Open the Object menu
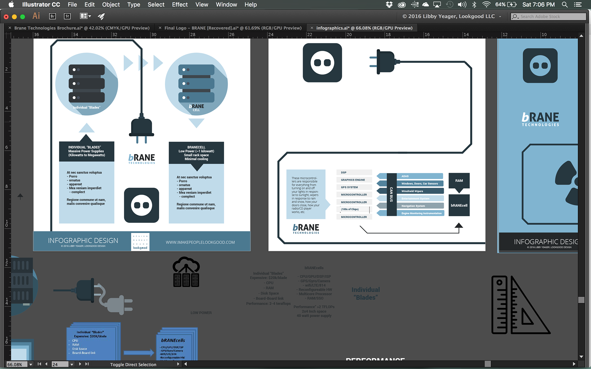Screen dimensions: 591x369 [x=111, y=5]
